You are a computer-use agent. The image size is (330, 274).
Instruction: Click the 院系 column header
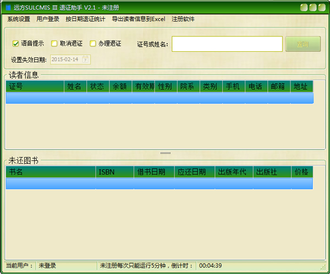click(x=189, y=87)
